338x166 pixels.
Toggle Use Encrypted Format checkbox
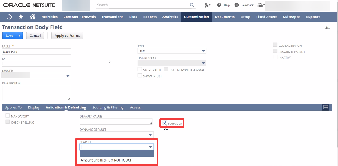point(166,69)
